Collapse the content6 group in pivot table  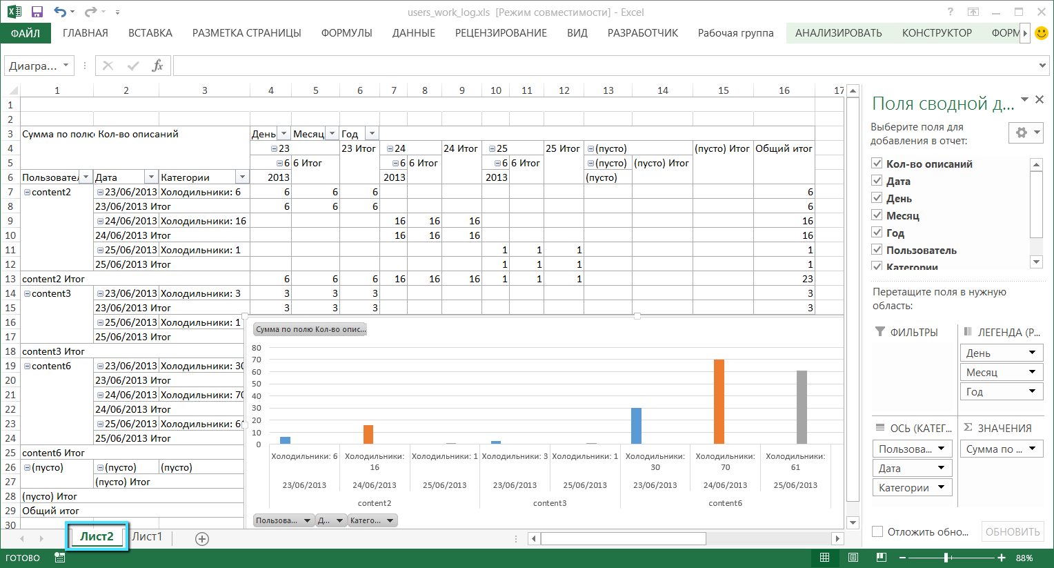click(x=27, y=366)
